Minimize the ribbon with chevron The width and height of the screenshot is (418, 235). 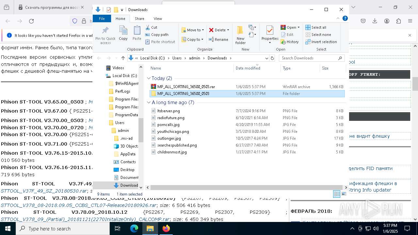338,19
